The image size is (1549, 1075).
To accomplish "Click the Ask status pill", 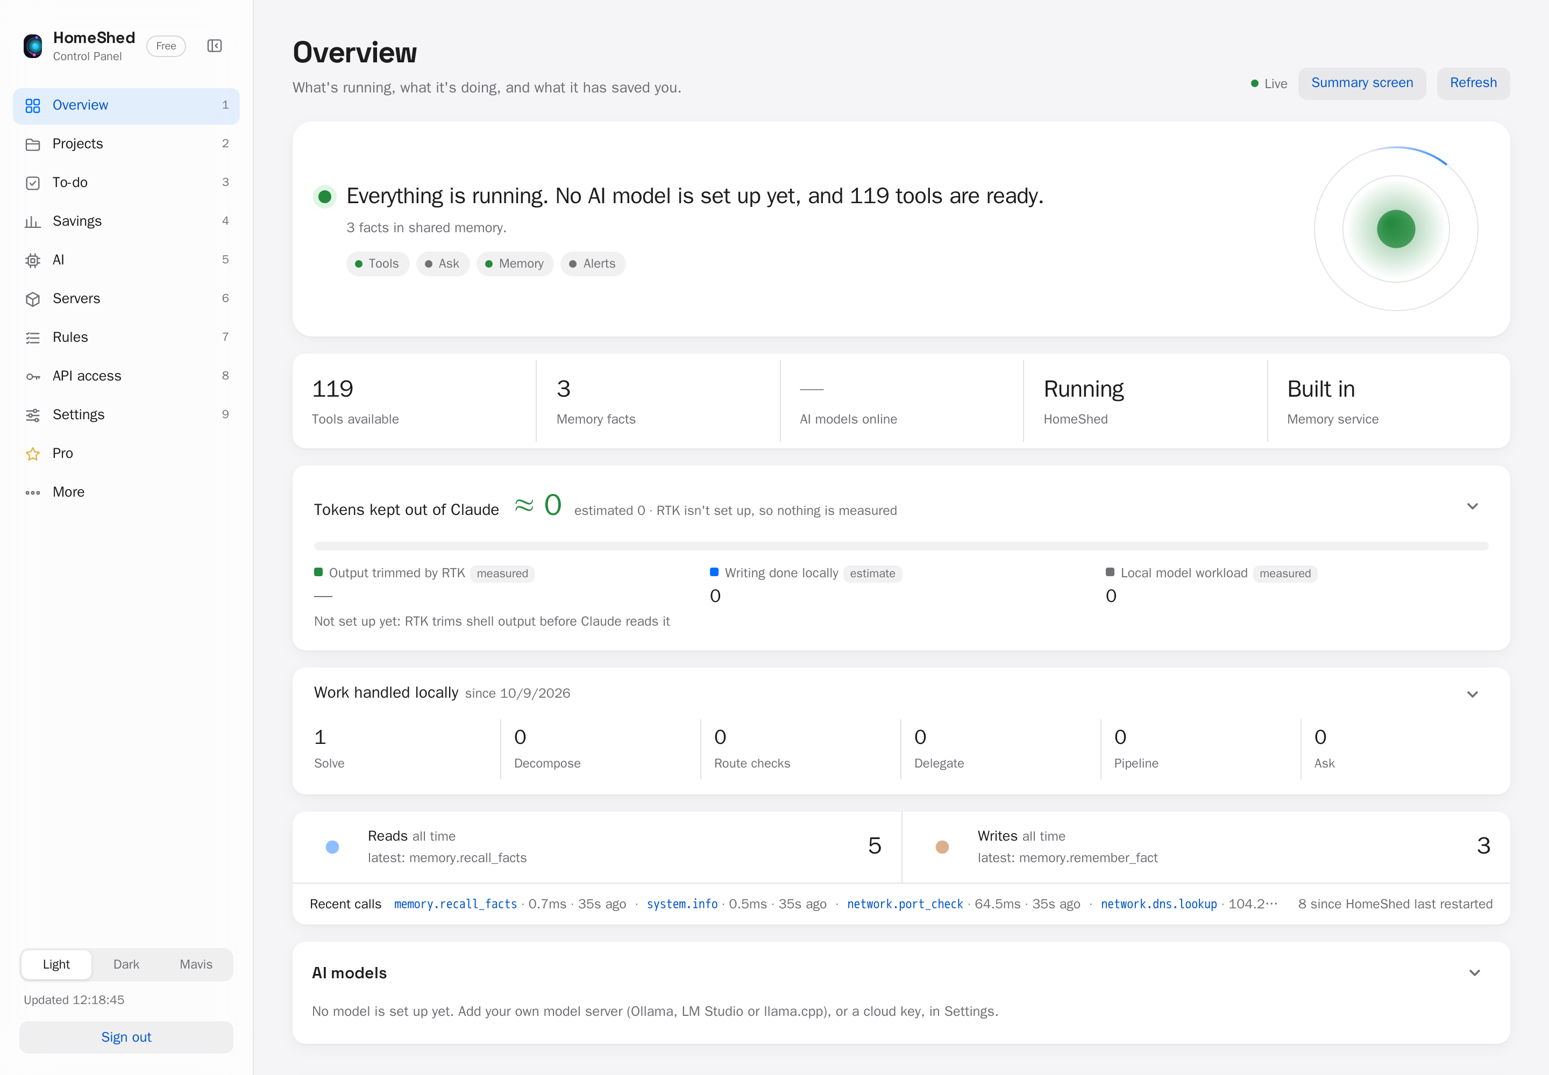I will (x=443, y=264).
